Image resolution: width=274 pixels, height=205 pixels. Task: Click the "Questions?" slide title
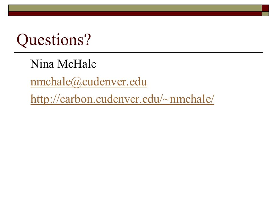coord(54,40)
